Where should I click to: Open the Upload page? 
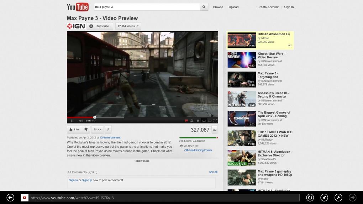point(233,7)
